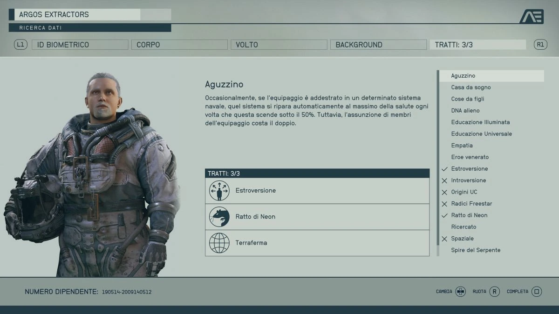Select the highlighted Aguzzino list entry
Viewport: 559px width, 314px height.
click(x=491, y=75)
